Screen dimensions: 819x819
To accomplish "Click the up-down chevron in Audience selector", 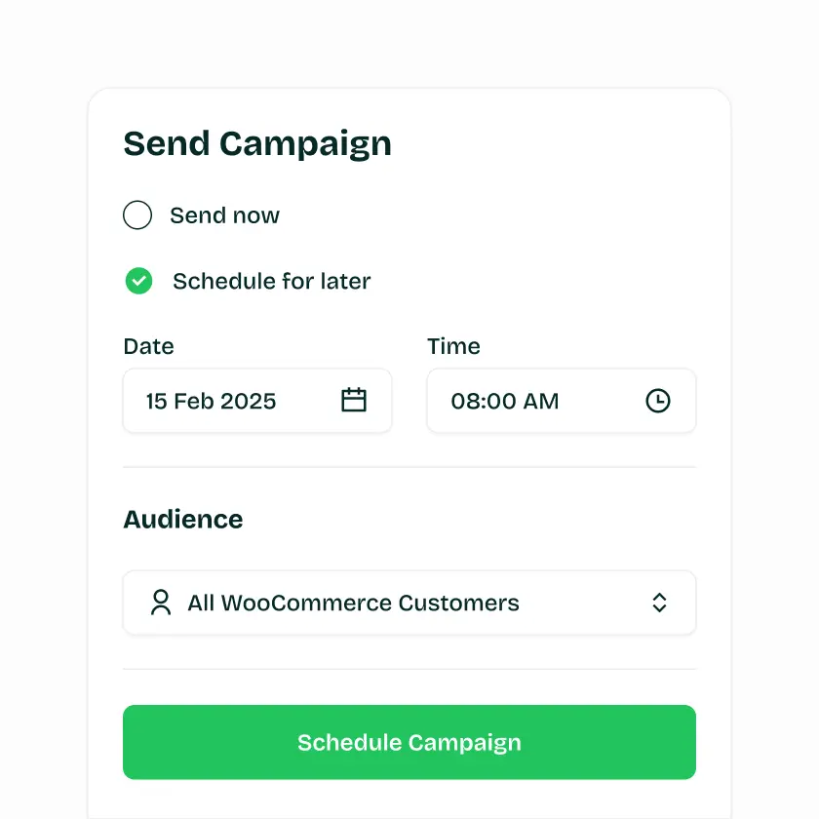I will pos(659,603).
